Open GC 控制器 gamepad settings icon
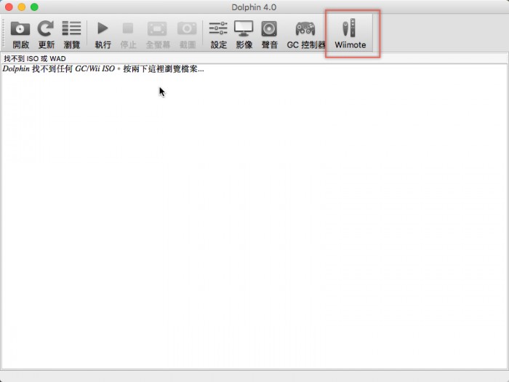 [x=305, y=28]
